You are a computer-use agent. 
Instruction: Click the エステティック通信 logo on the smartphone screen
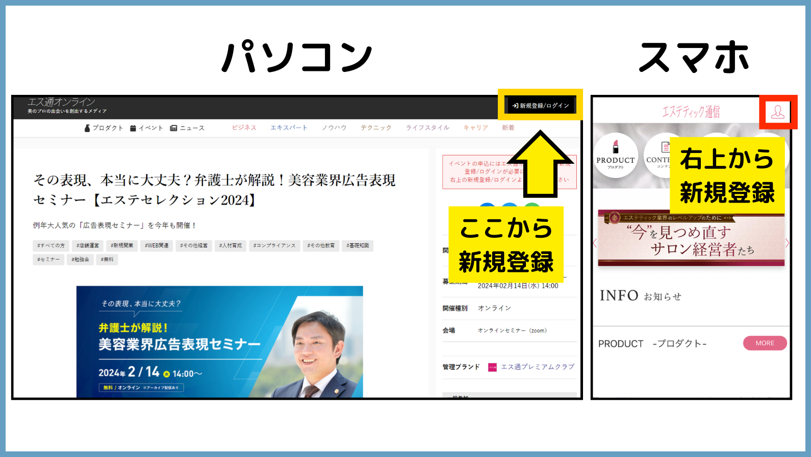pyautogui.click(x=691, y=112)
